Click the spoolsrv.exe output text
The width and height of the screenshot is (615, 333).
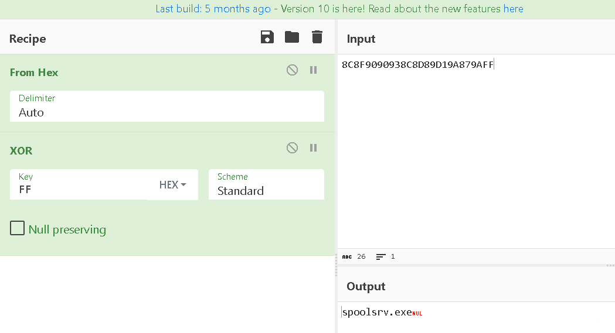point(377,313)
